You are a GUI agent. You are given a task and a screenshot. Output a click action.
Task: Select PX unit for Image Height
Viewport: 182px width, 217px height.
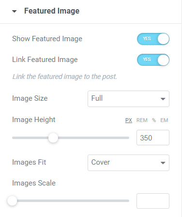(129, 120)
